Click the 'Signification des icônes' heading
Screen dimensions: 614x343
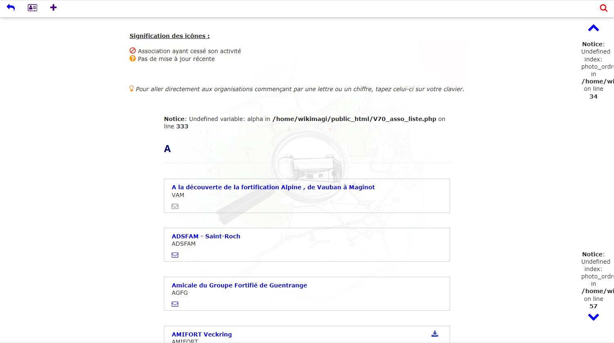[169, 36]
